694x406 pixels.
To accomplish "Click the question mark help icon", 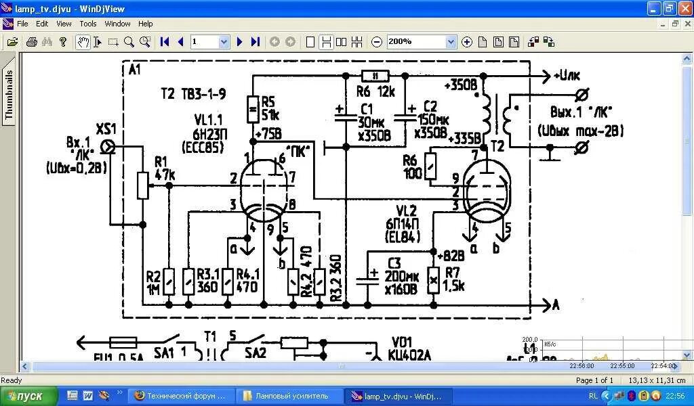I will 63,42.
